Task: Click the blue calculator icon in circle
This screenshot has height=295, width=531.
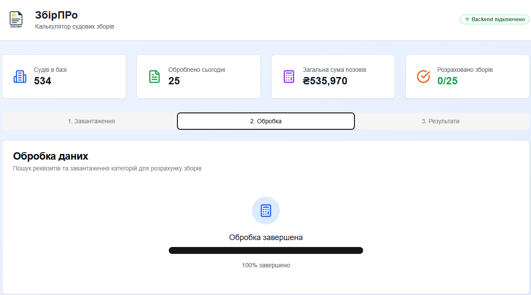Action: [266, 211]
